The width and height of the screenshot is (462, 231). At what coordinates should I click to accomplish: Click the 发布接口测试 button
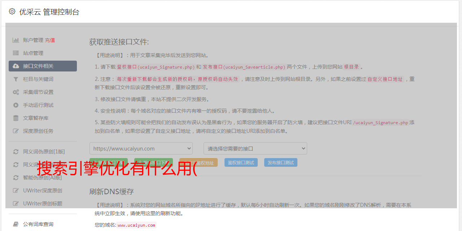pos(281,162)
